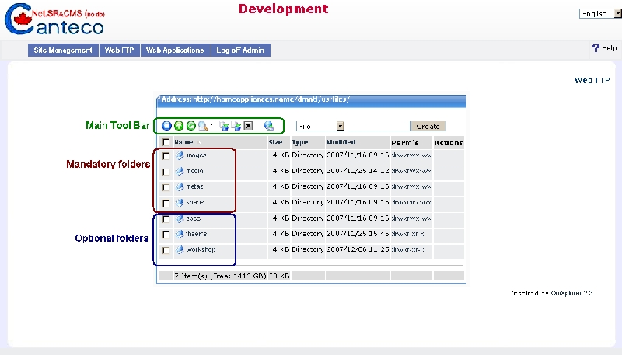The width and height of the screenshot is (622, 355).
Task: Toggle the select-all checkbox in header row
Action: coord(166,143)
